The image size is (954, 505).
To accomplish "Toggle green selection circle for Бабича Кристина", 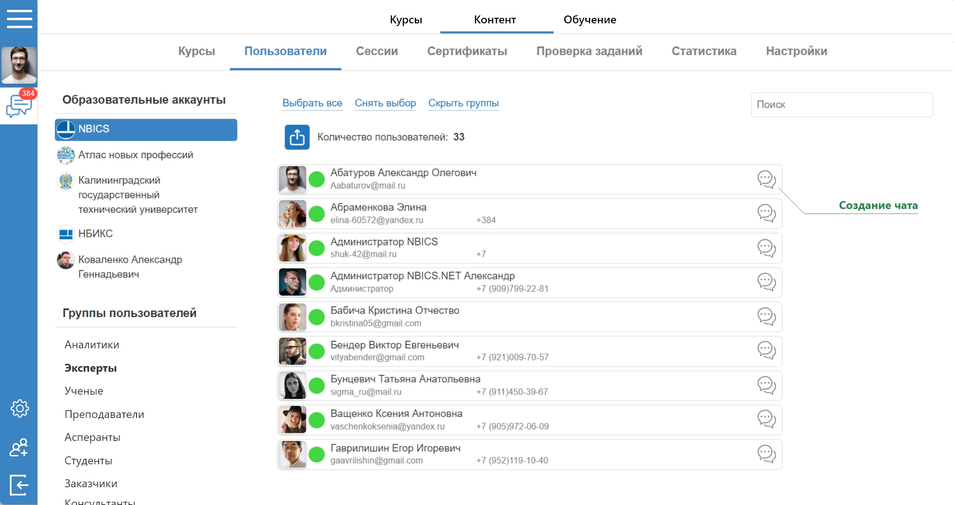I will point(317,317).
